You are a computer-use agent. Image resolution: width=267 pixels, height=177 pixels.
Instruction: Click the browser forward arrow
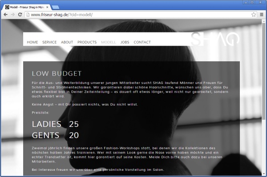[13, 15]
